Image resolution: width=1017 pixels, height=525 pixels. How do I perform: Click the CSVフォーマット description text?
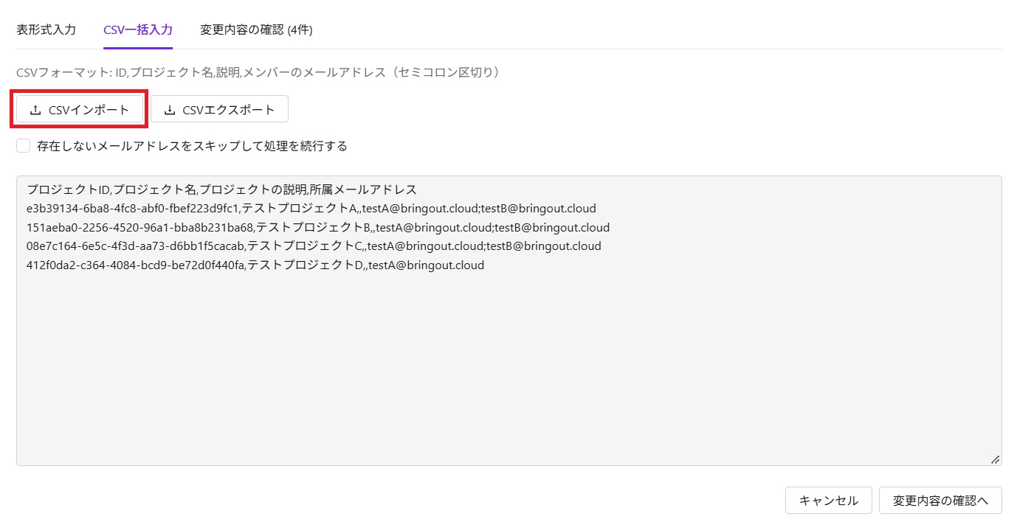(260, 72)
